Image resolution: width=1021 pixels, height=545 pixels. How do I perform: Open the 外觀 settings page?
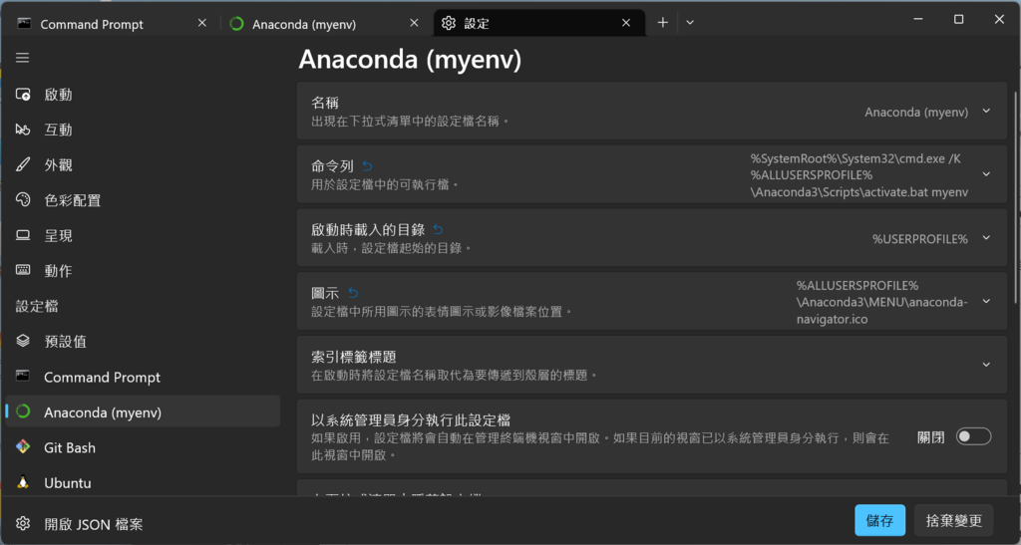(x=143, y=164)
